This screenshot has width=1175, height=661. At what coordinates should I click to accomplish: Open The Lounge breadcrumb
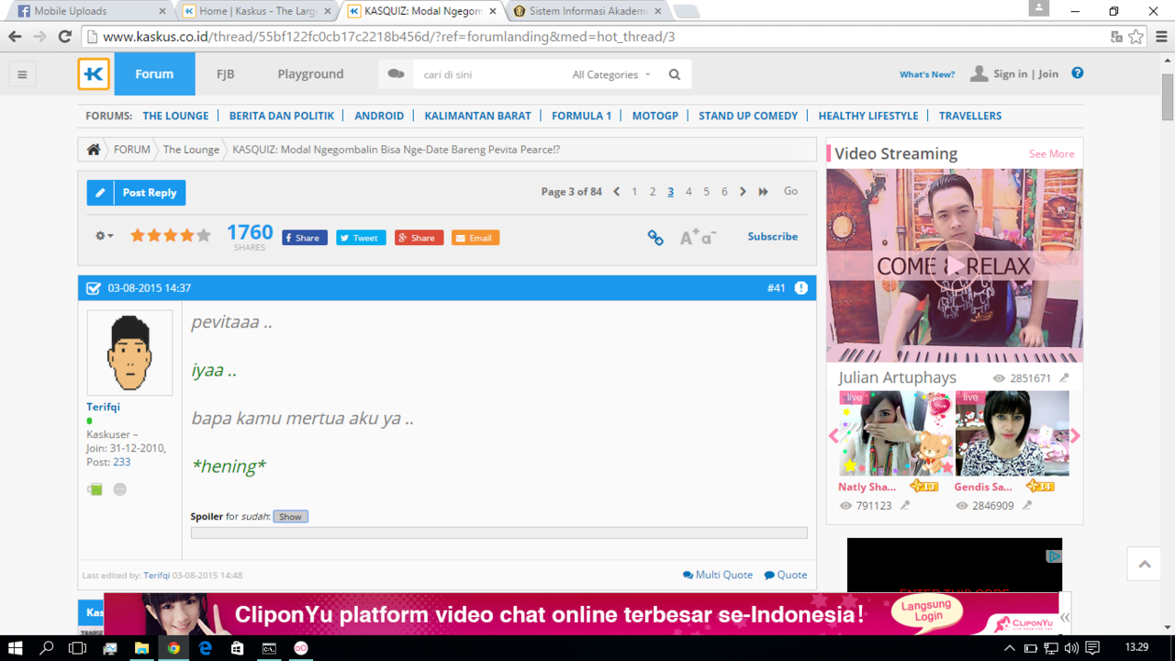point(191,150)
